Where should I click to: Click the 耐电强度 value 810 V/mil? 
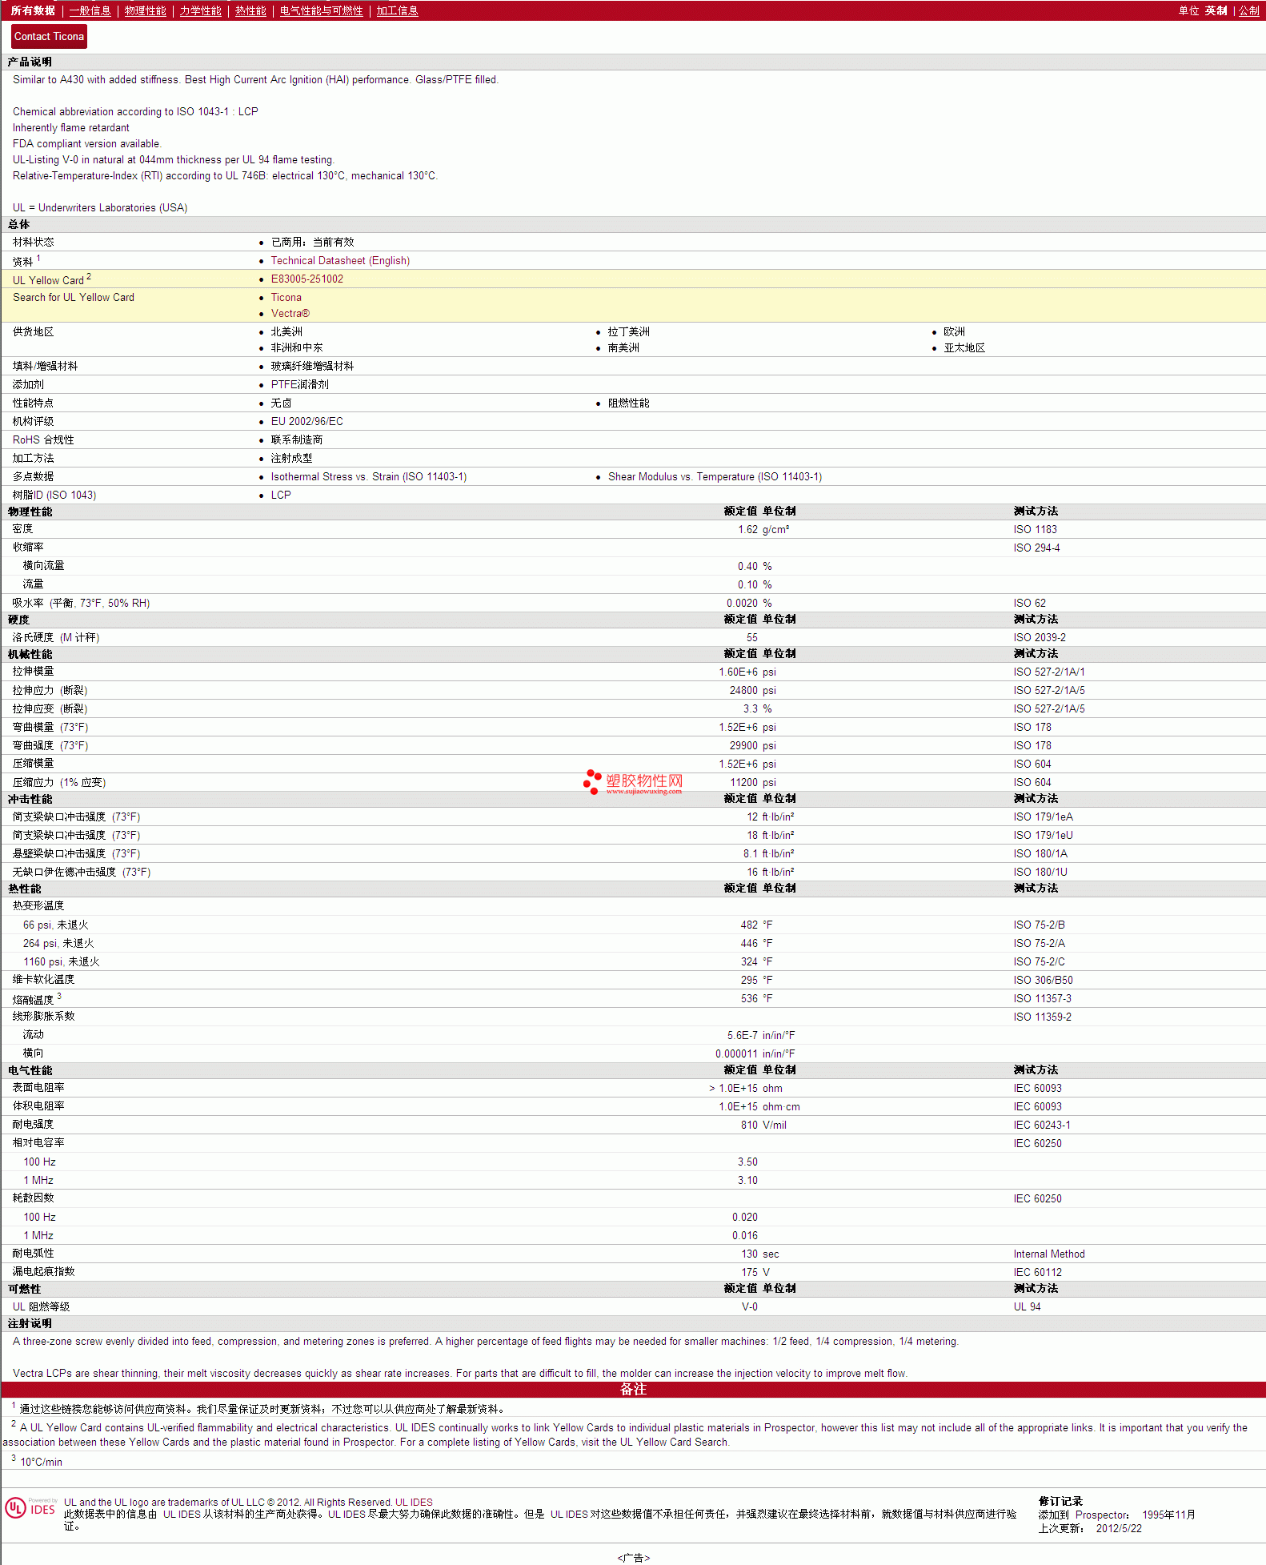tap(763, 1125)
